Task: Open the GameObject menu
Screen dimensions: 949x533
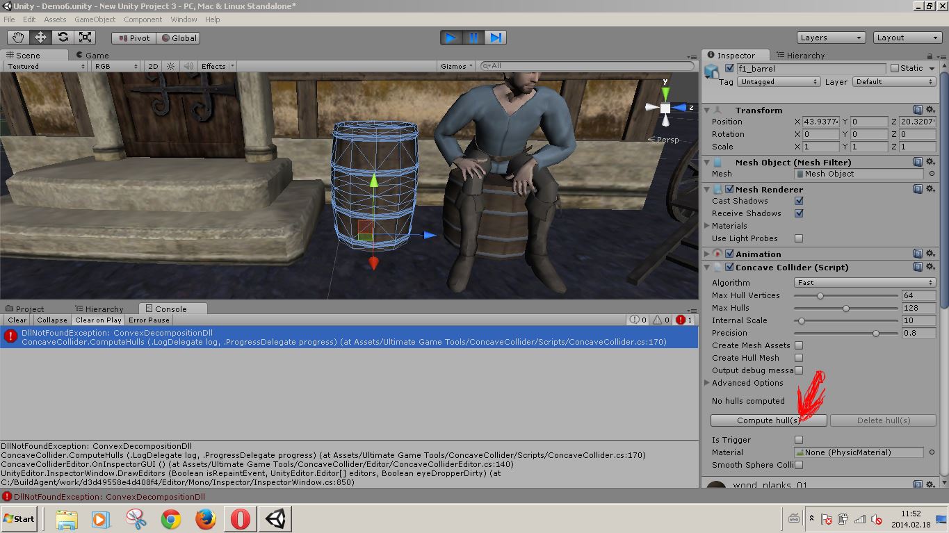Action: (95, 19)
